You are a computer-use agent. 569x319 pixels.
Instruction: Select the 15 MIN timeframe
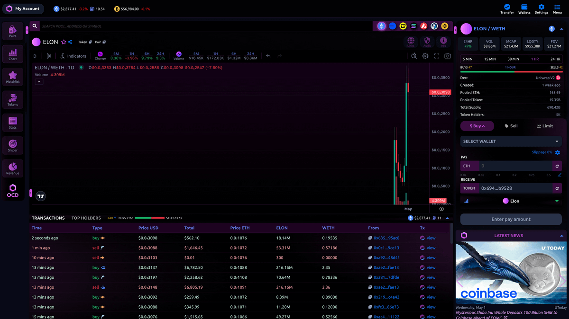click(490, 59)
